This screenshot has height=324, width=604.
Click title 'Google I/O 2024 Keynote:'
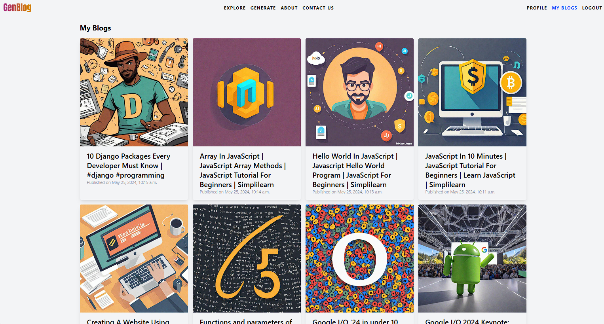[x=467, y=321]
